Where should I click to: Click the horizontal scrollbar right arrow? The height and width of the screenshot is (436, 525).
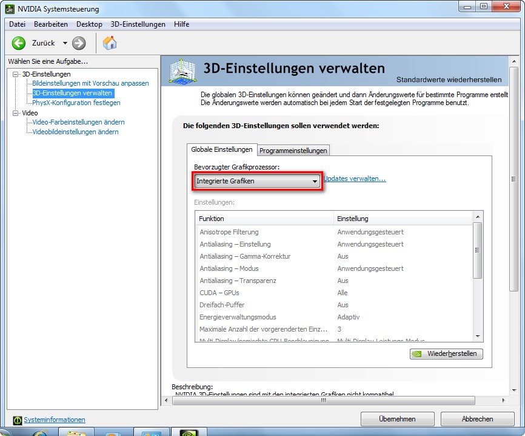(504, 400)
